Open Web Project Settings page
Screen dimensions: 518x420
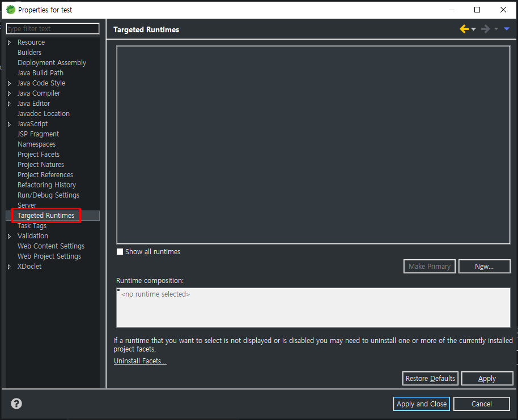49,256
